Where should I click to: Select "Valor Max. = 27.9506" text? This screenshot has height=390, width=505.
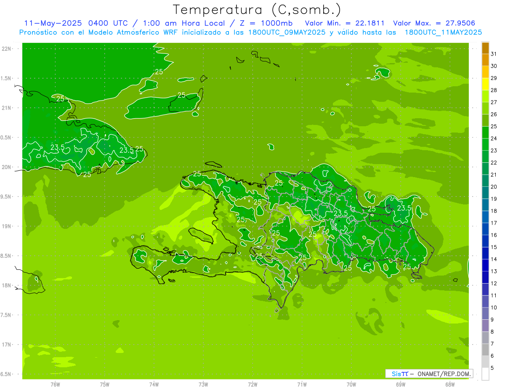click(x=434, y=23)
